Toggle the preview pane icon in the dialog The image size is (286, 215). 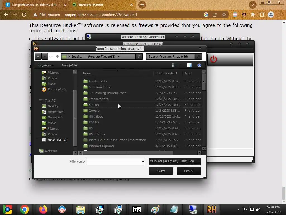coord(189,65)
